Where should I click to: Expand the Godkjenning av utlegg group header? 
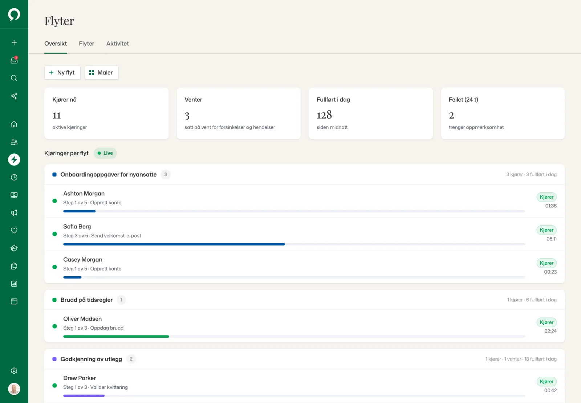(304, 359)
